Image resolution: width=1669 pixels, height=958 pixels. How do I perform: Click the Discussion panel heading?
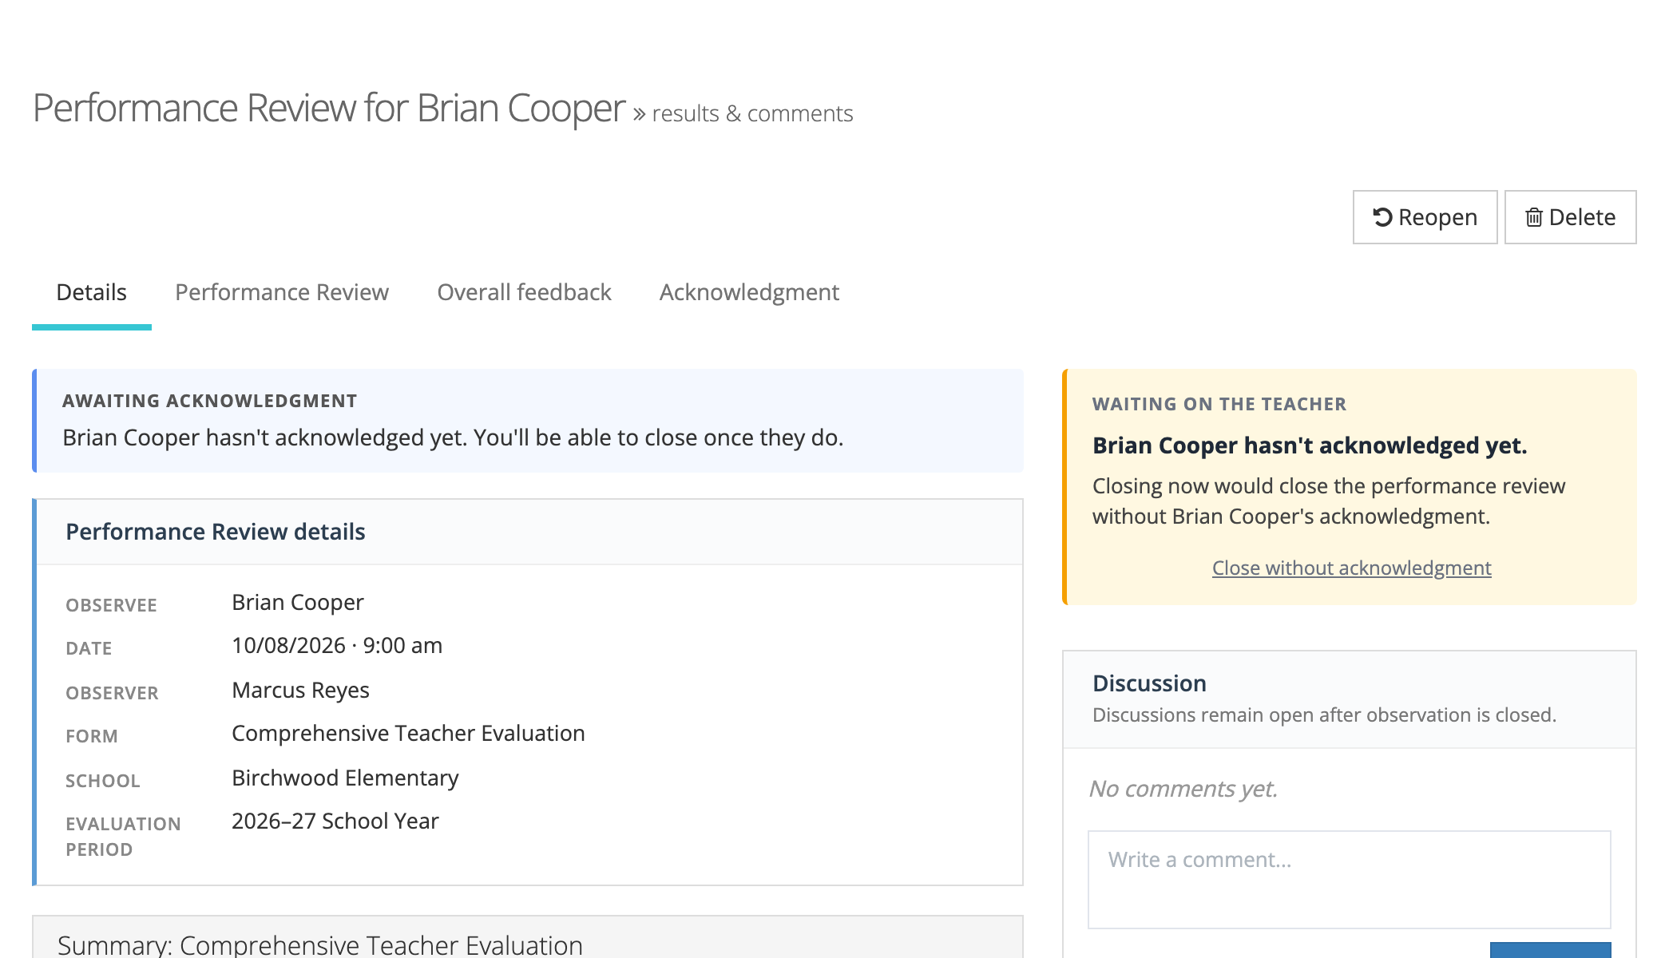click(1149, 683)
